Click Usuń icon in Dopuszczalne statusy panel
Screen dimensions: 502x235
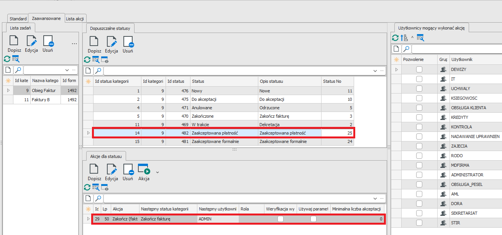[128, 42]
